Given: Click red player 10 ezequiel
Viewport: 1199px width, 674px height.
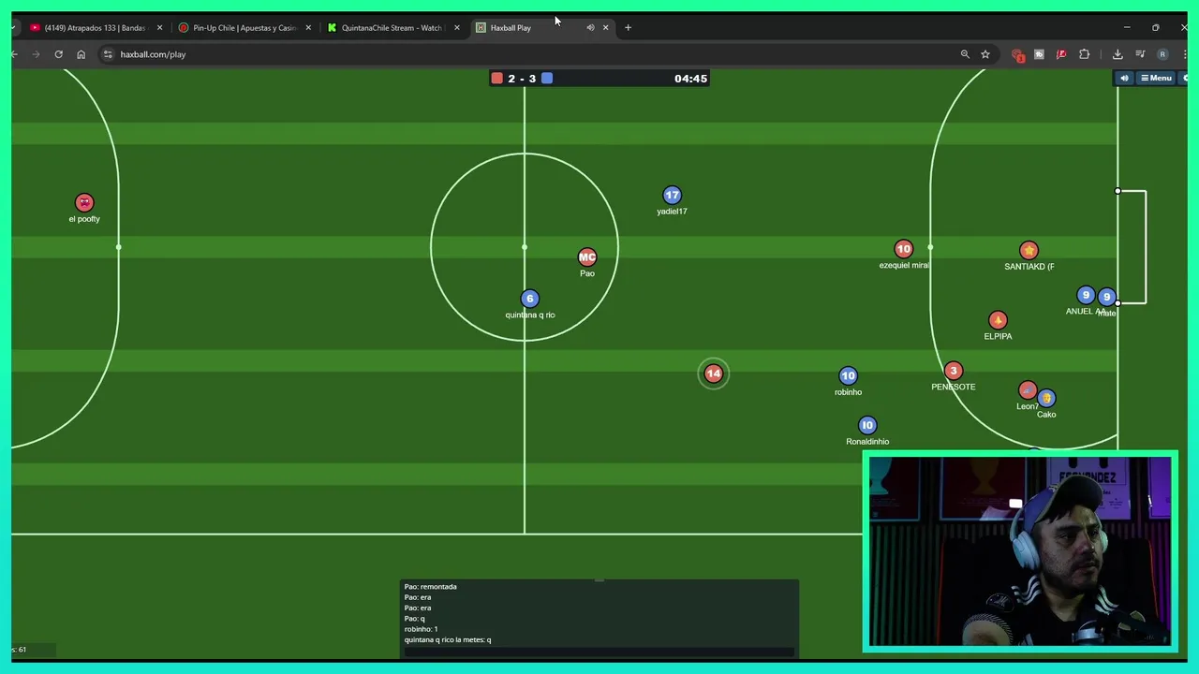Looking at the screenshot, I should coord(903,249).
